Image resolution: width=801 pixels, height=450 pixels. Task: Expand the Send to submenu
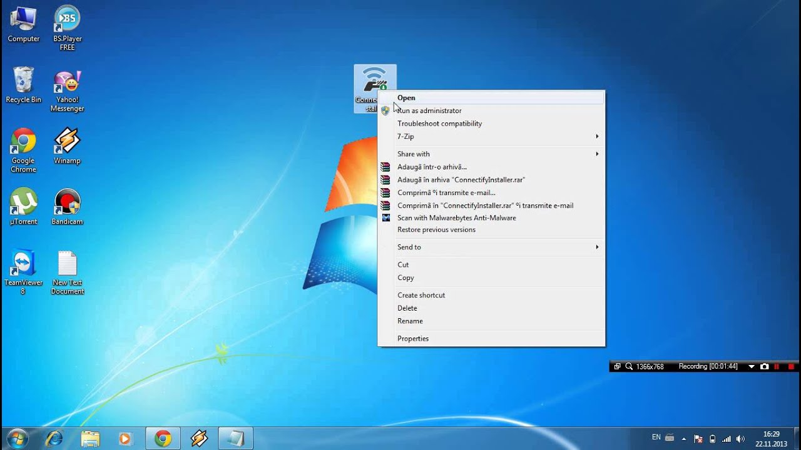(491, 247)
